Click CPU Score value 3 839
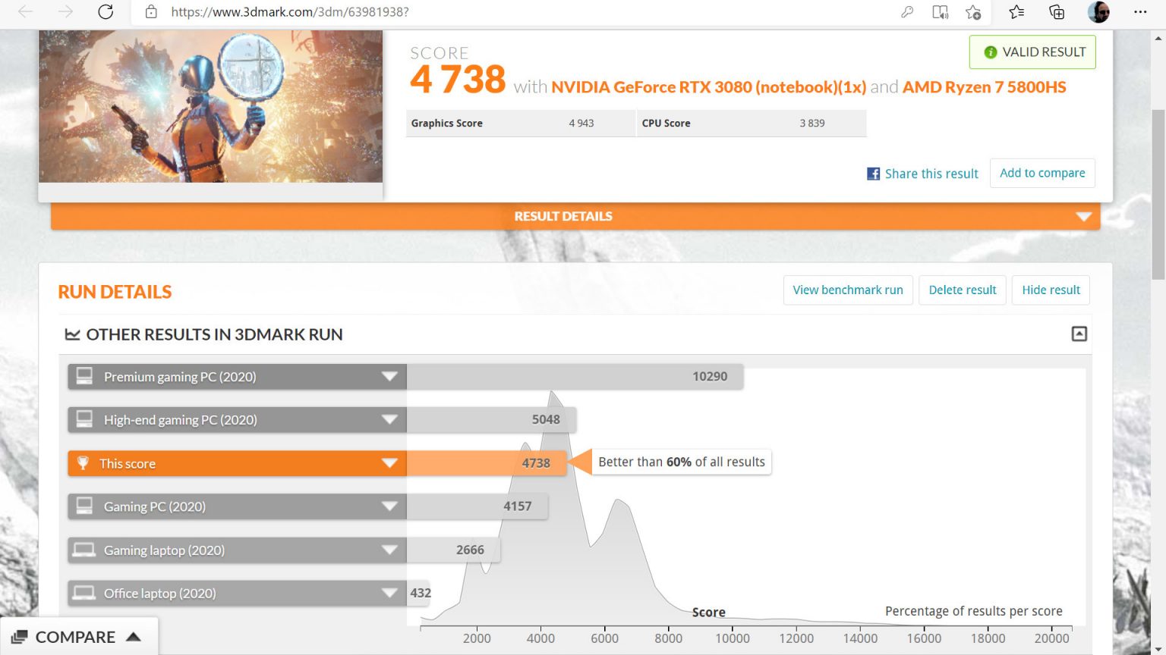The image size is (1166, 655). (811, 124)
